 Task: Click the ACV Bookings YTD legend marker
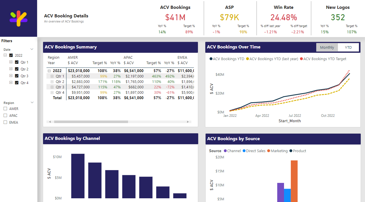click(211, 59)
